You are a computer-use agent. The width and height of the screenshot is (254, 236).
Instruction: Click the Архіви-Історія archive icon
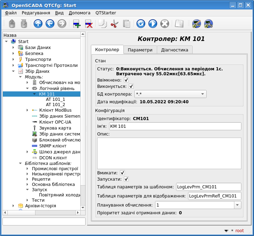(x=21, y=206)
